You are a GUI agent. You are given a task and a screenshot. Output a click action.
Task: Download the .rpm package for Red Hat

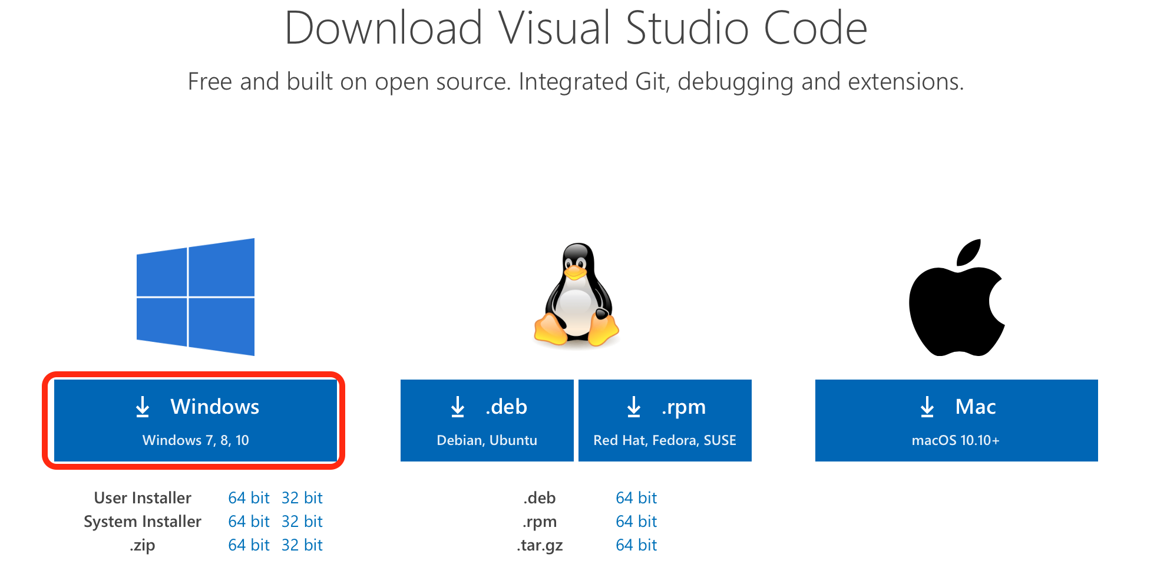pos(665,420)
